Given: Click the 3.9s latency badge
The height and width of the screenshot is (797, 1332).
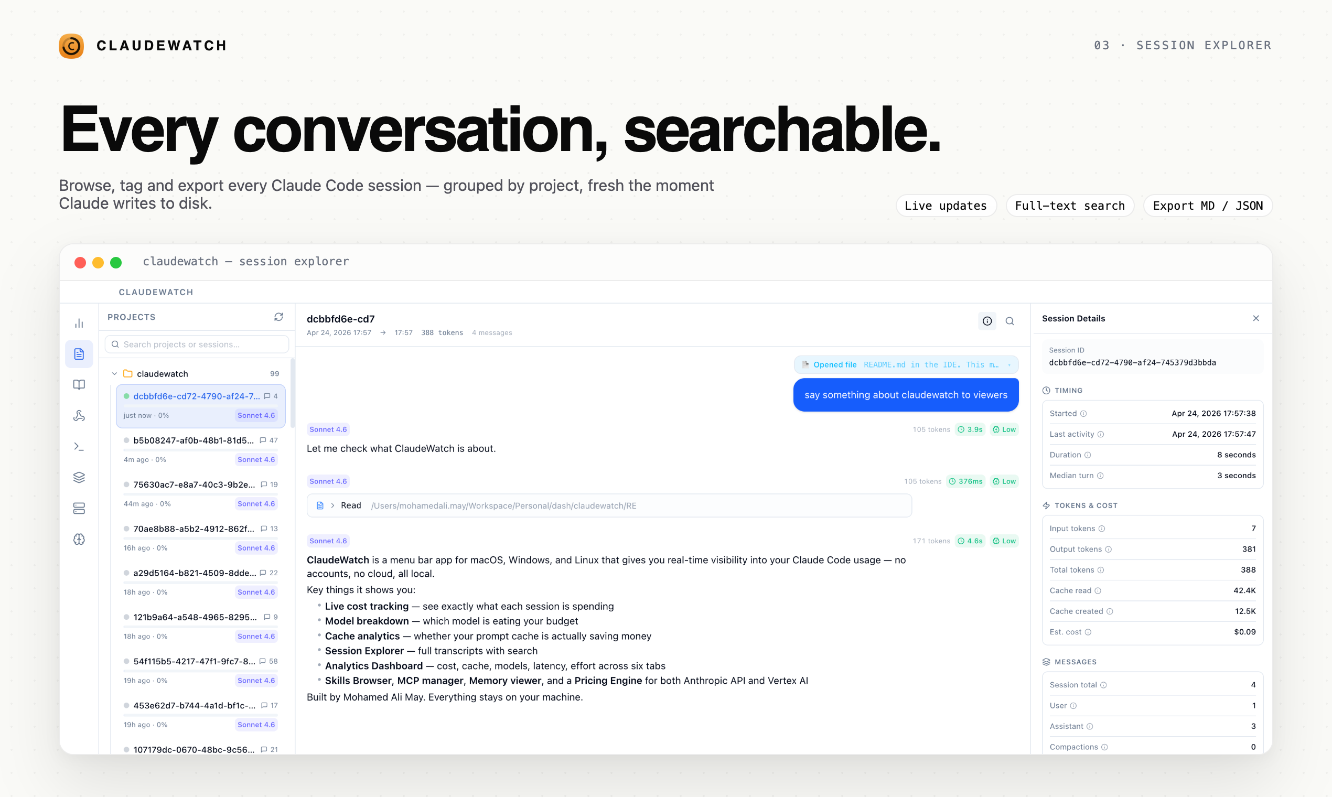Looking at the screenshot, I should (970, 429).
